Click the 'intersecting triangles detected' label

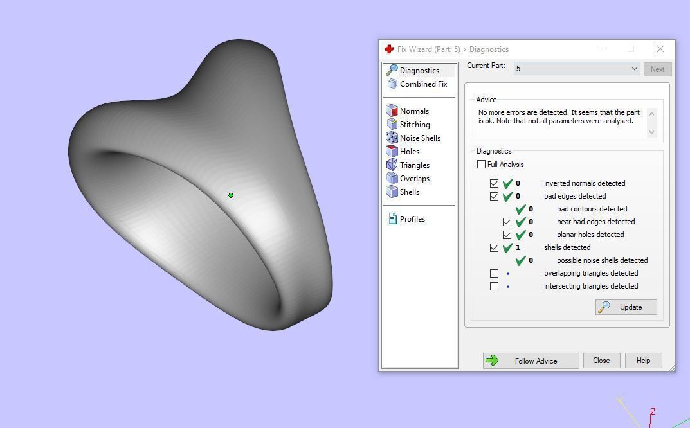[x=591, y=287]
